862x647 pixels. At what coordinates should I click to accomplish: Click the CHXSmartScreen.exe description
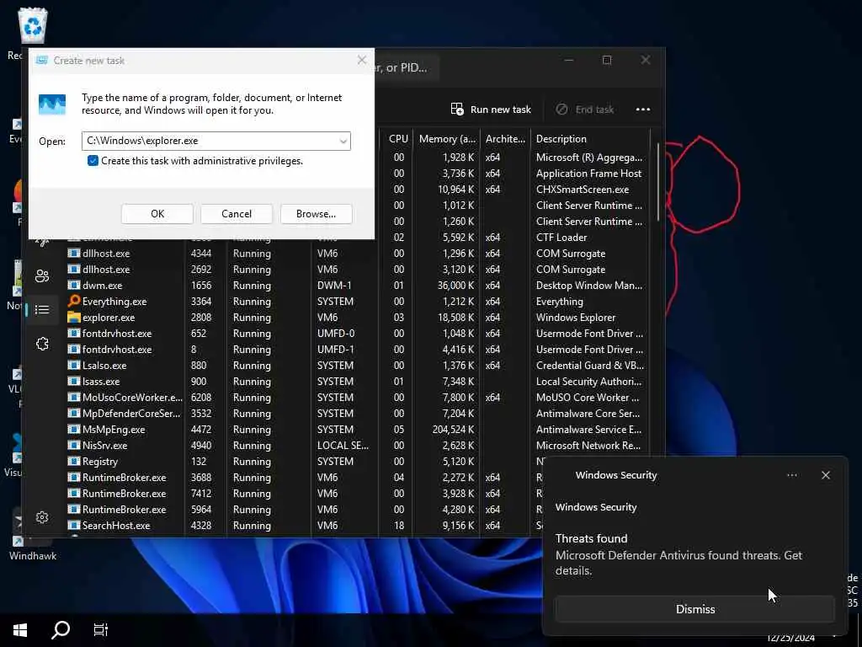(583, 190)
